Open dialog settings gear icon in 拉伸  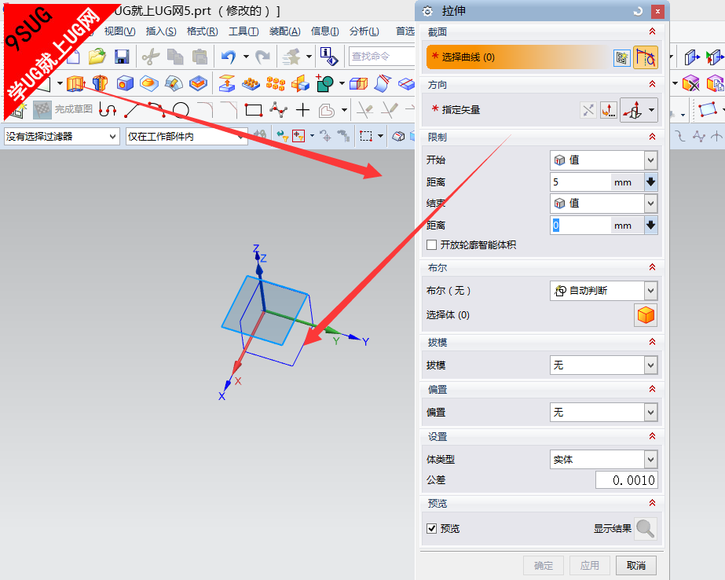pos(427,11)
